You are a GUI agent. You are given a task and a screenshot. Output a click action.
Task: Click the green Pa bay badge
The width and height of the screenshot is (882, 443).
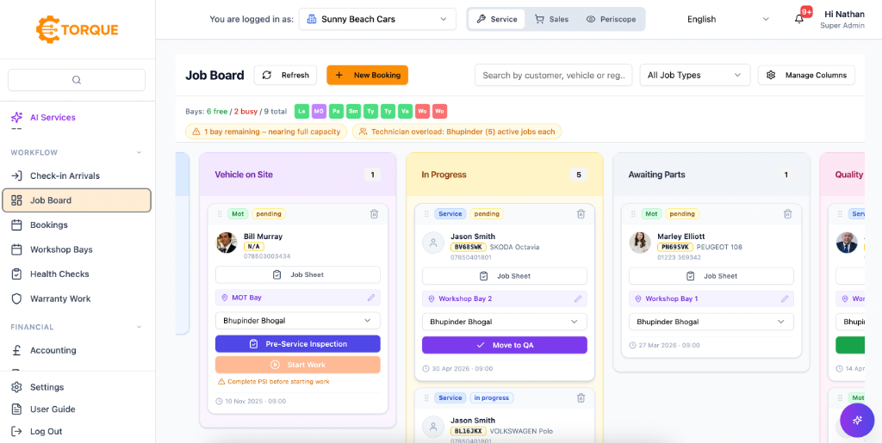pyautogui.click(x=337, y=111)
